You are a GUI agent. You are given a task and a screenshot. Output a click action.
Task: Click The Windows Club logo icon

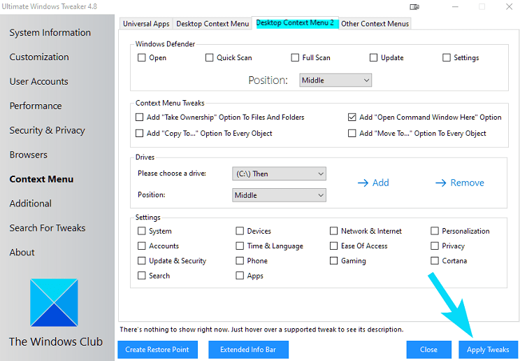point(54,302)
